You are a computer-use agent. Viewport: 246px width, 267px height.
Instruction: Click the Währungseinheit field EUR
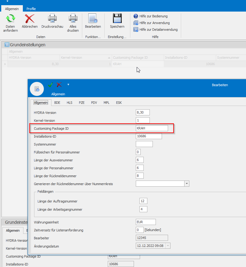click(x=146, y=222)
